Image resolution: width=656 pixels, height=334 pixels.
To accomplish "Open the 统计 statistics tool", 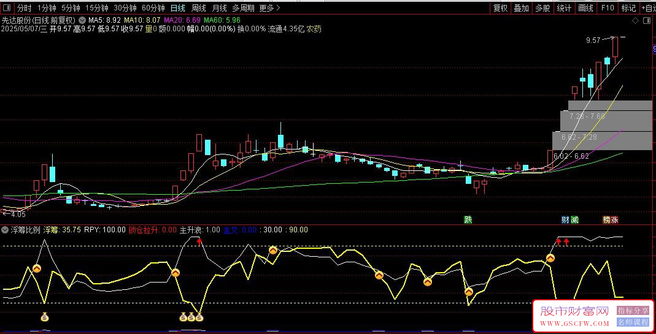I will [x=564, y=7].
